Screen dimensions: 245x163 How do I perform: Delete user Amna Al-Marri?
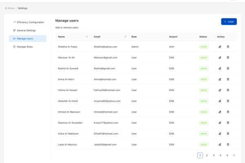[228, 79]
